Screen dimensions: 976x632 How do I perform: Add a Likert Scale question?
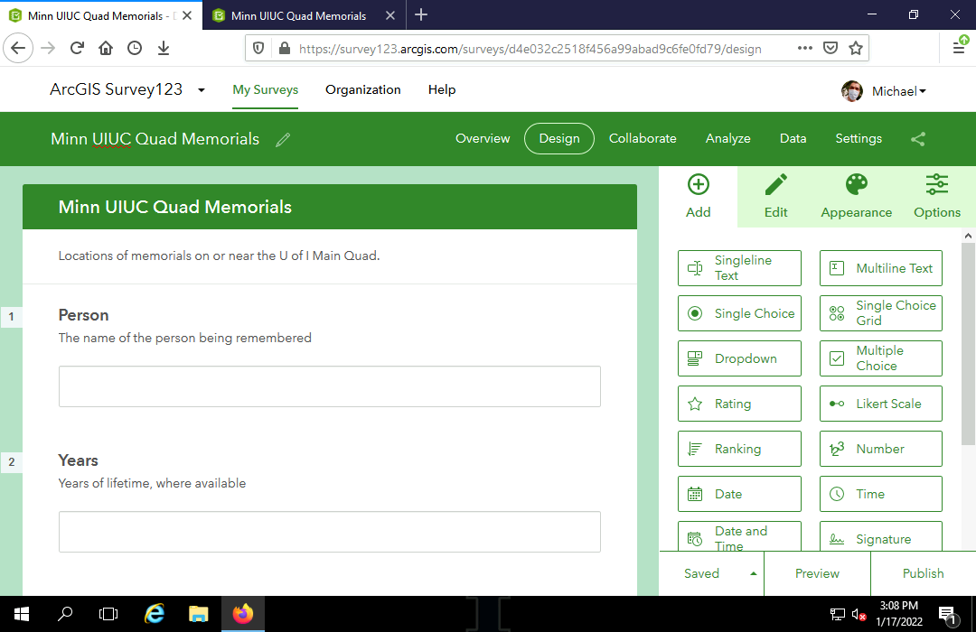click(880, 404)
